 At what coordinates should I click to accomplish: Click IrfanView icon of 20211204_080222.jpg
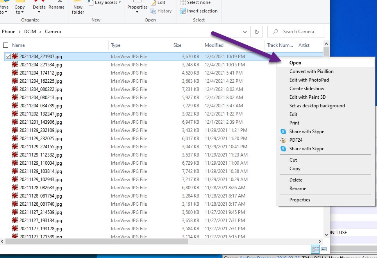pos(15,89)
